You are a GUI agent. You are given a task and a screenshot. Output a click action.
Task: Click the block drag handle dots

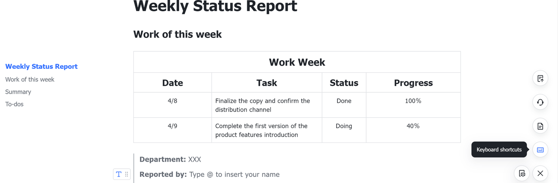pyautogui.click(x=126, y=174)
